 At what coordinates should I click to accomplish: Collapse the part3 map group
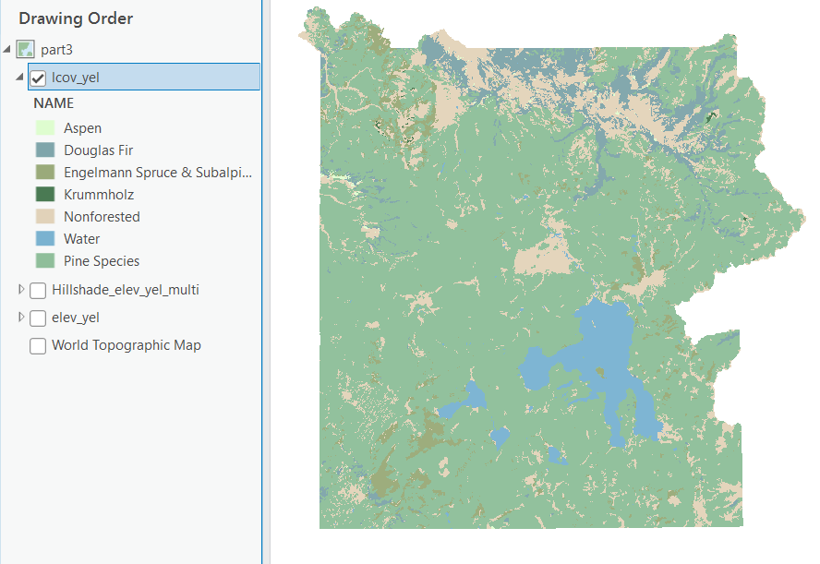pyautogui.click(x=6, y=49)
